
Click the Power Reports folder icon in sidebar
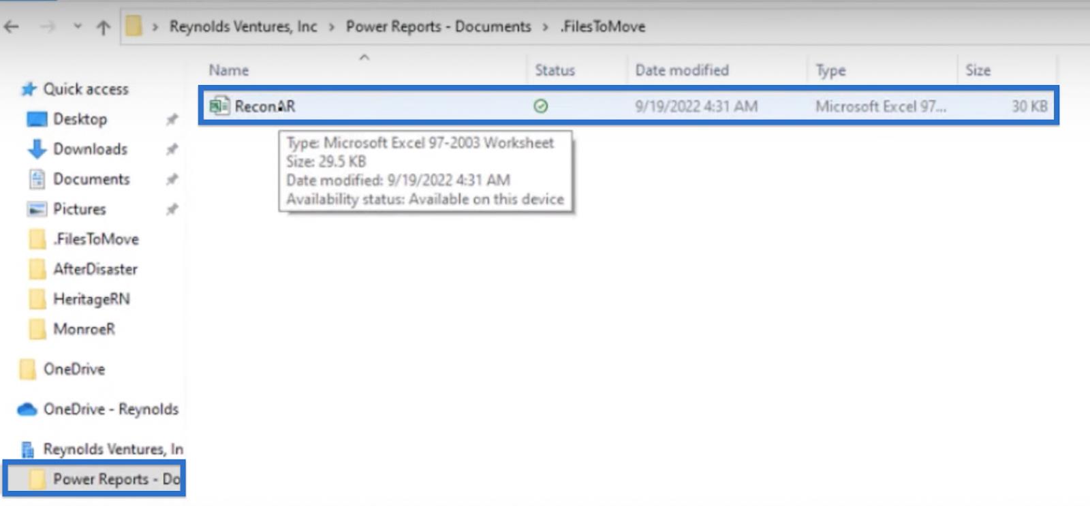tap(37, 479)
